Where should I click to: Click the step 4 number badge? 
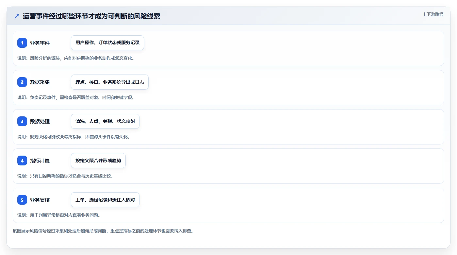click(x=22, y=161)
